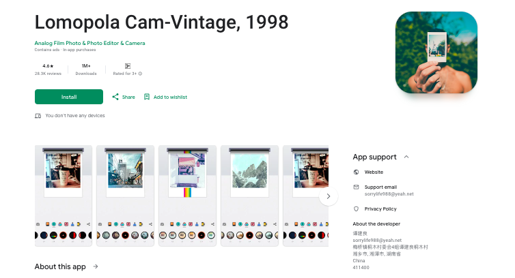This screenshot has height=278, width=515.
Task: Open the 4.6 star reviews rating
Action: (x=48, y=69)
